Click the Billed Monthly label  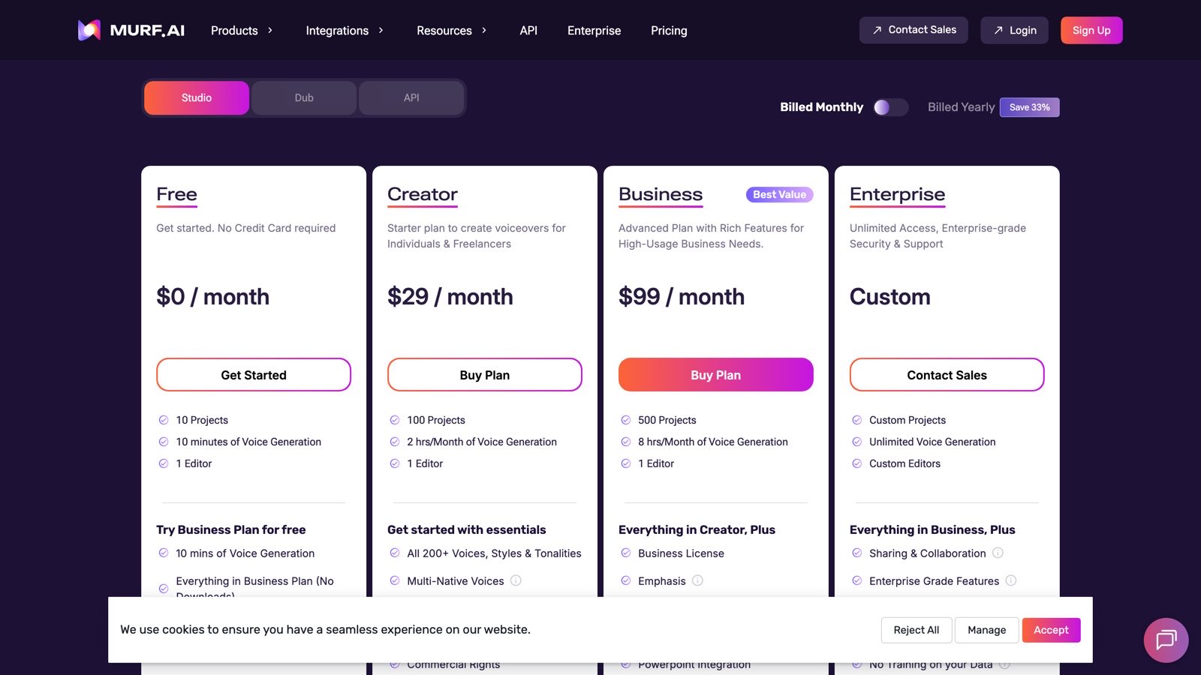click(x=821, y=107)
